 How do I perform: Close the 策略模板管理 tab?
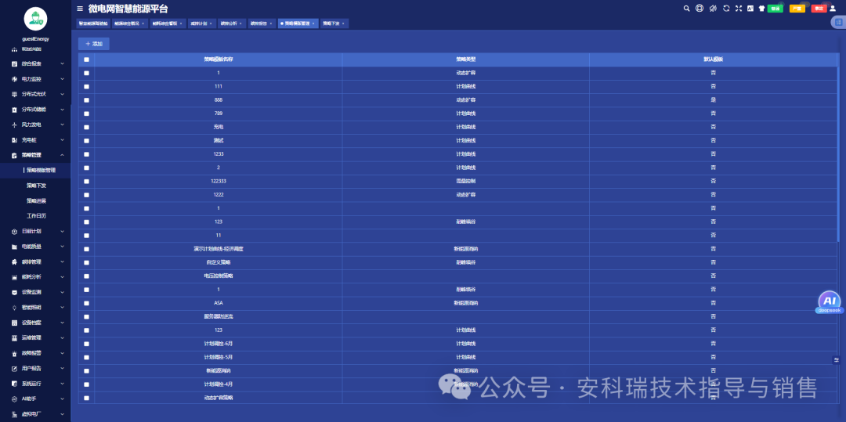tap(313, 23)
